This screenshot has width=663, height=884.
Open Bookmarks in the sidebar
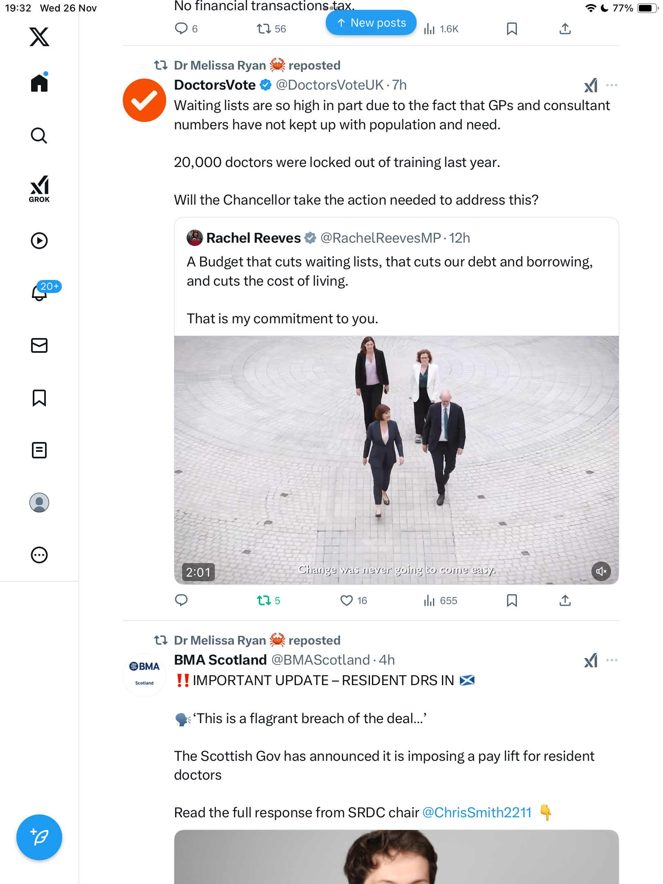39,398
